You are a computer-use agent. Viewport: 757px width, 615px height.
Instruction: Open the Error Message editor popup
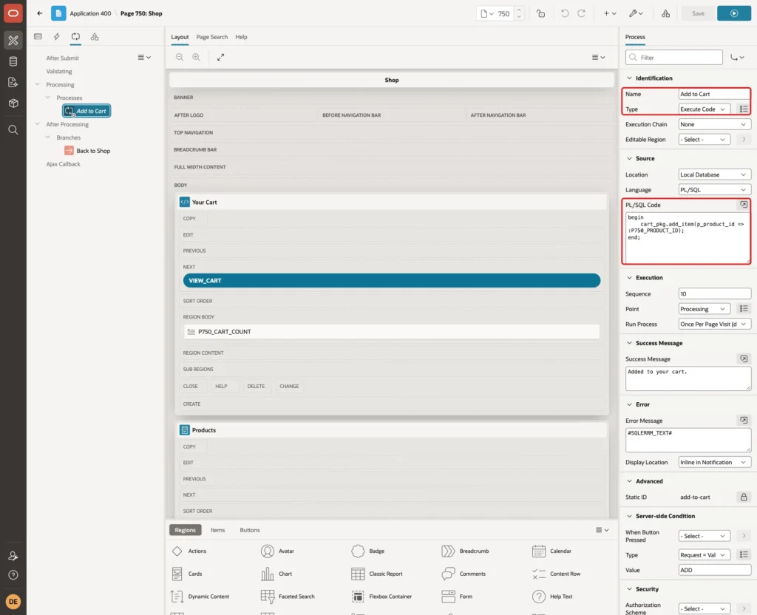(744, 421)
